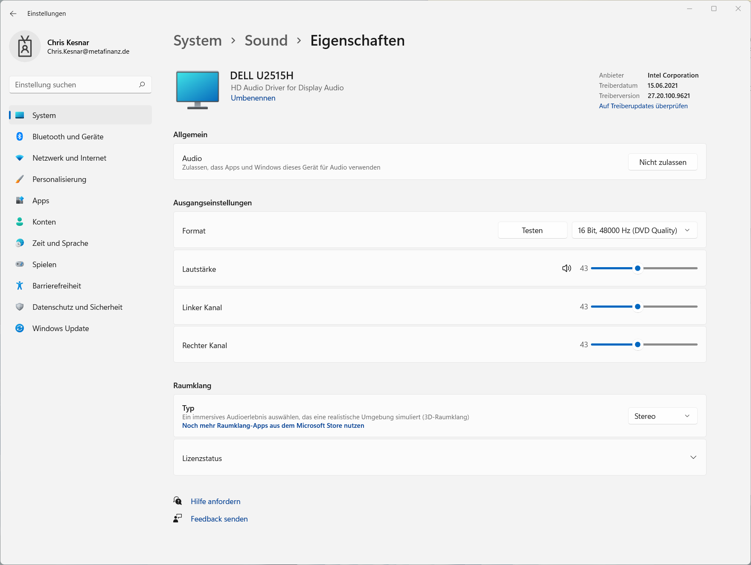
Task: Click the Windows Update refresh icon
Action: coord(20,328)
